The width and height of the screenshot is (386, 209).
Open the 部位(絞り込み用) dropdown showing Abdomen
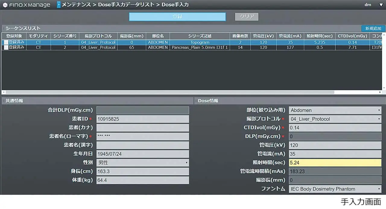click(x=379, y=111)
